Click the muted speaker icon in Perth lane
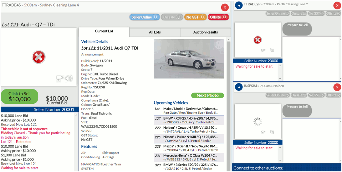This screenshot has width=342, height=172. pyautogui.click(x=272, y=50)
